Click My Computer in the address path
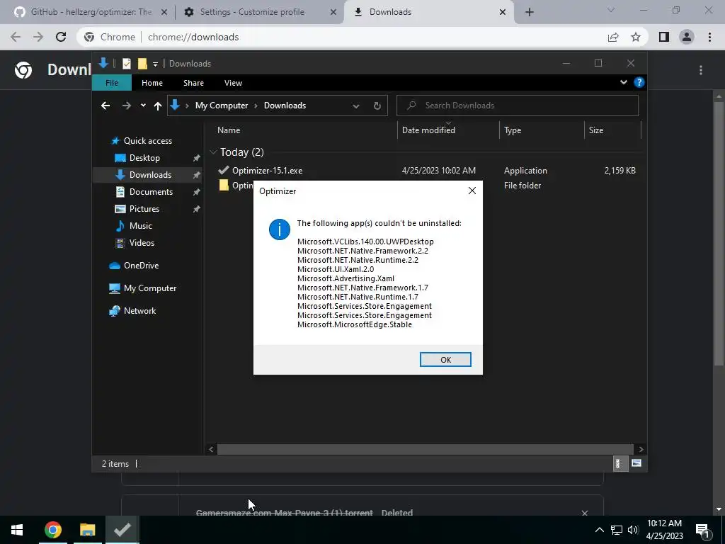 (x=222, y=106)
